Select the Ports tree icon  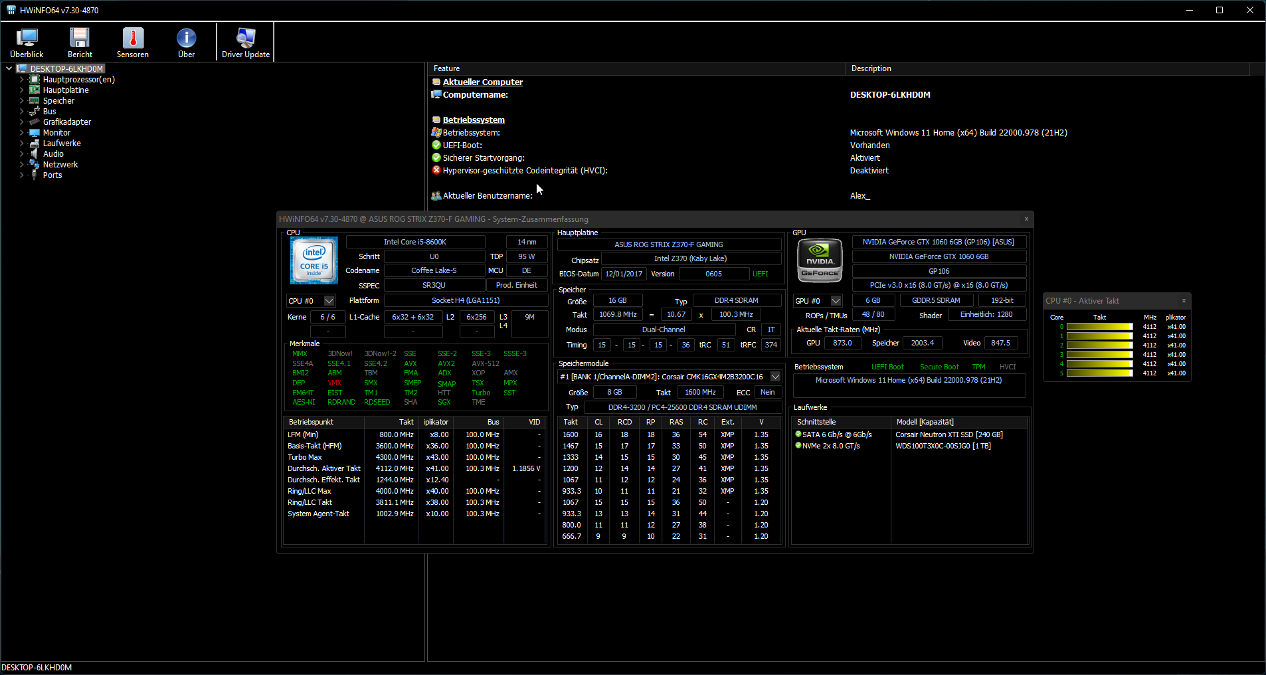click(x=35, y=175)
